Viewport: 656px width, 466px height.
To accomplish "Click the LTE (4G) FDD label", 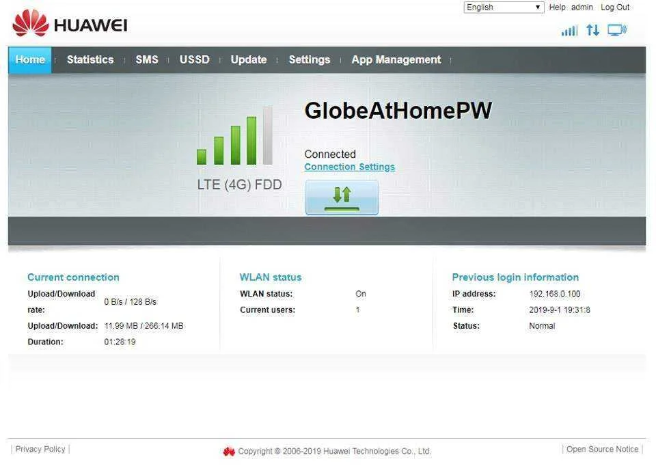I will pyautogui.click(x=240, y=184).
